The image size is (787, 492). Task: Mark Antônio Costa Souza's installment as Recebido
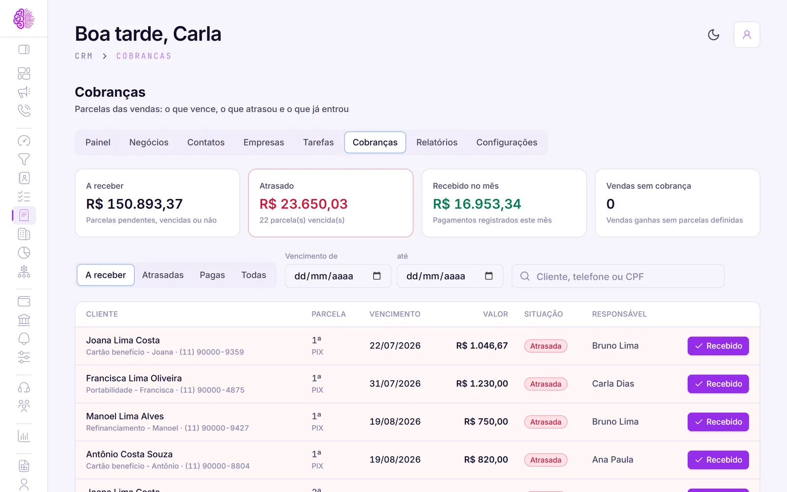click(718, 460)
